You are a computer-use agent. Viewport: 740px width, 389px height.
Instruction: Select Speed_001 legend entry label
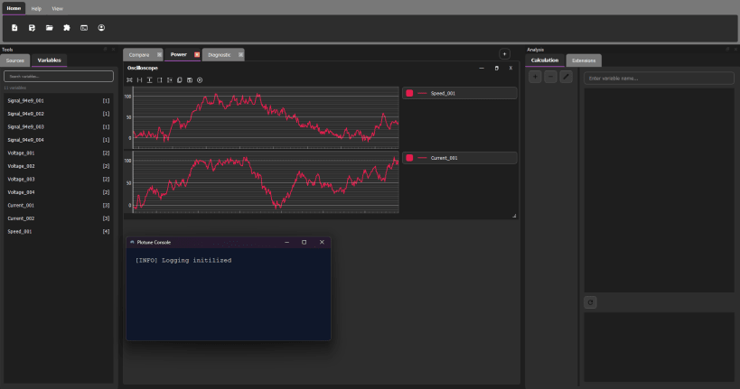[x=443, y=93]
